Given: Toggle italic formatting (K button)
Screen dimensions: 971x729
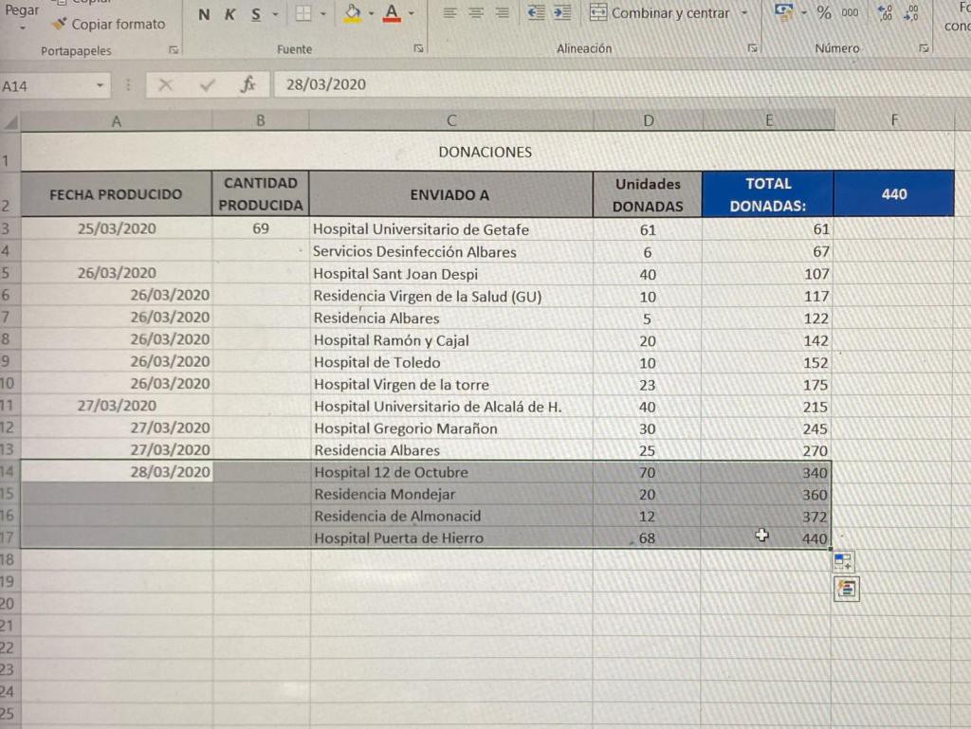Looking at the screenshot, I should (x=229, y=14).
